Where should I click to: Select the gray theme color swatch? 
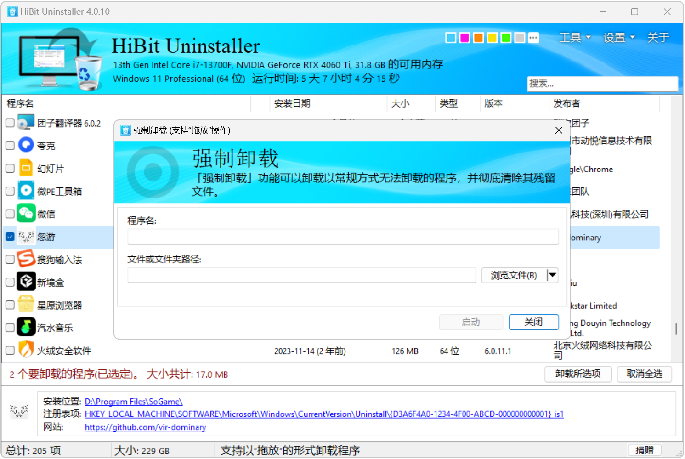tap(520, 38)
